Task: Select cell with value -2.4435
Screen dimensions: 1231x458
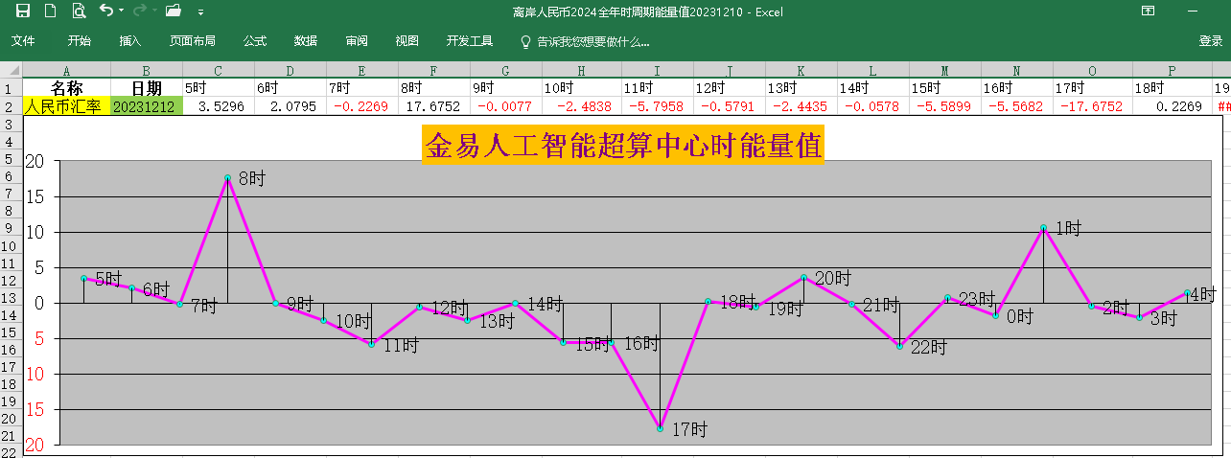Action: [x=801, y=106]
